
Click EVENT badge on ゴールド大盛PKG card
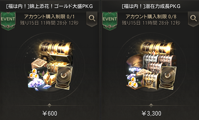coord(8,21)
